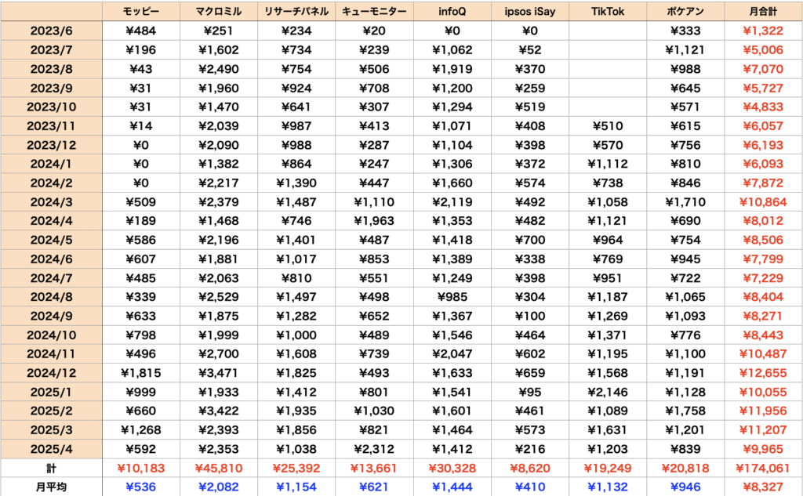Select the ¥30,328 infoQ grand total
This screenshot has width=803, height=496.
452,469
